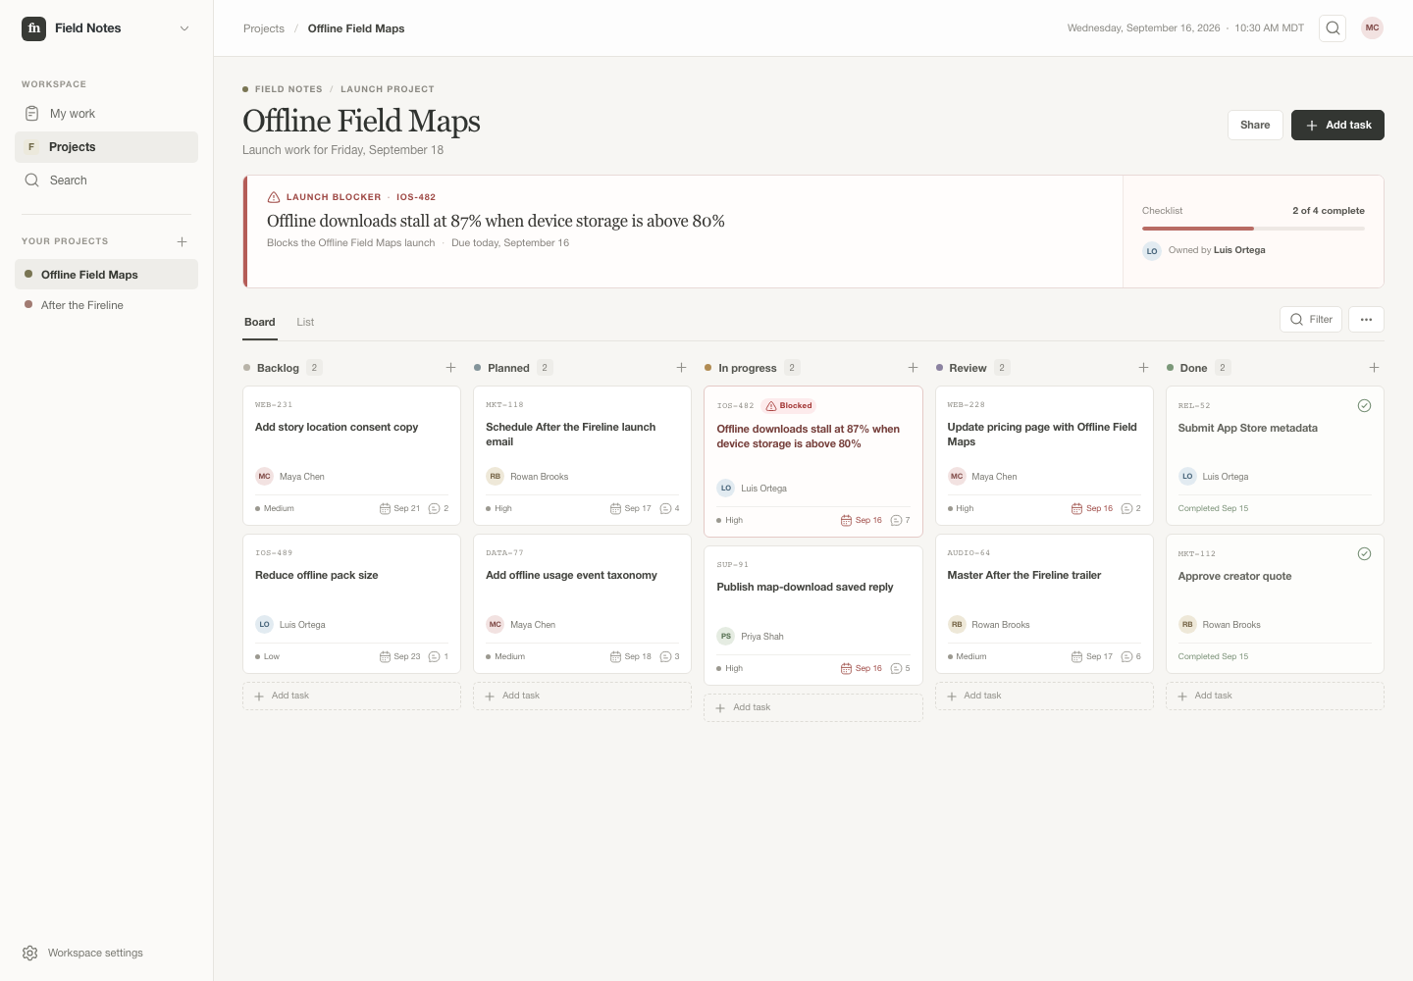Click Add task under the Backlog column

click(x=351, y=696)
